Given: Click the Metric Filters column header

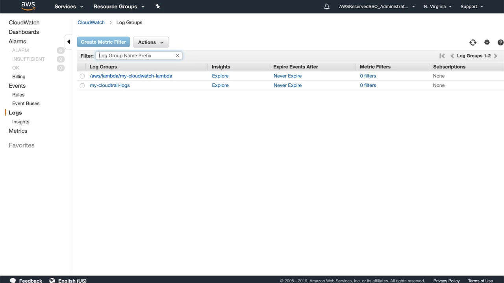Looking at the screenshot, I should pos(375,67).
